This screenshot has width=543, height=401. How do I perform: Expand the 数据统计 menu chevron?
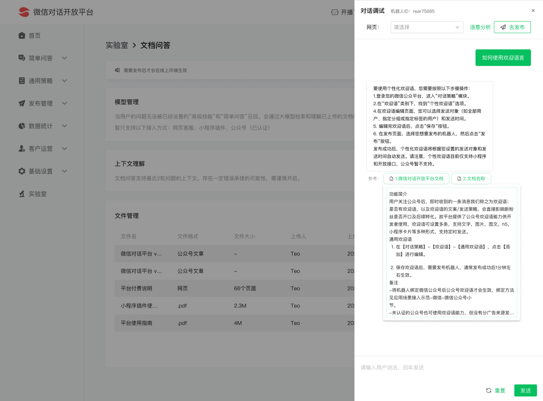[64, 126]
